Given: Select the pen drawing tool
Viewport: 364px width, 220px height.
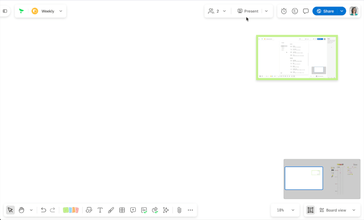Looking at the screenshot, I should (111, 210).
